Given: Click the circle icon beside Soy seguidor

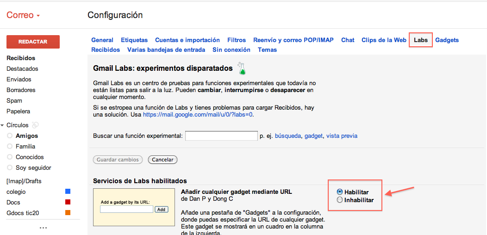Looking at the screenshot, I should pos(10,167).
